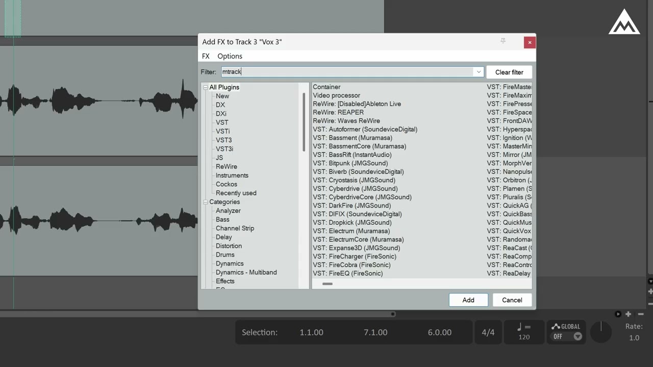Viewport: 653px width, 367px height.
Task: Close the Add FX dialog
Action: coord(530,42)
